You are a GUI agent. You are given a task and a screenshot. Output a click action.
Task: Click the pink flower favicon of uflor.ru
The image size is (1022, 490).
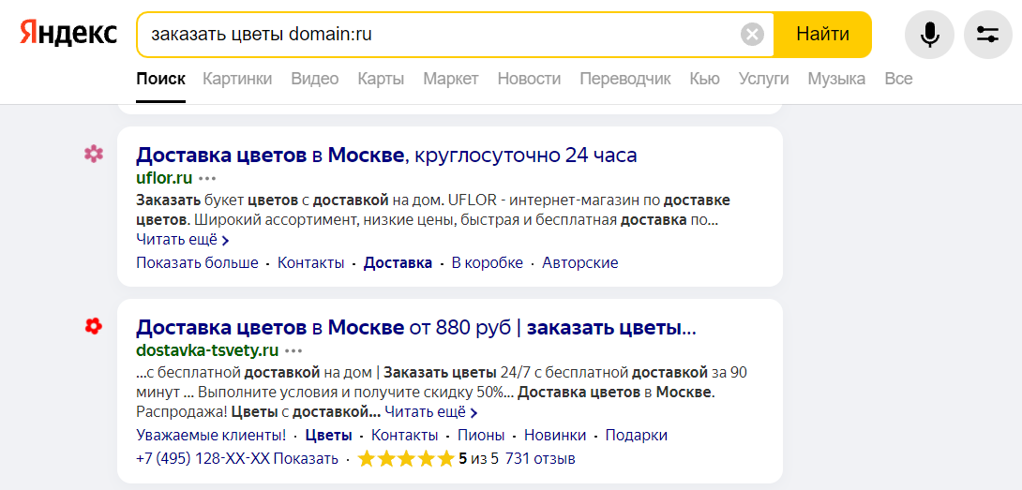click(x=94, y=155)
